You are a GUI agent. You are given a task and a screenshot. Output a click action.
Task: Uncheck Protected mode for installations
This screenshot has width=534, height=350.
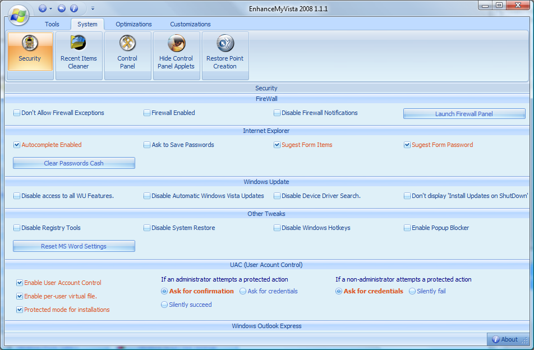point(20,310)
